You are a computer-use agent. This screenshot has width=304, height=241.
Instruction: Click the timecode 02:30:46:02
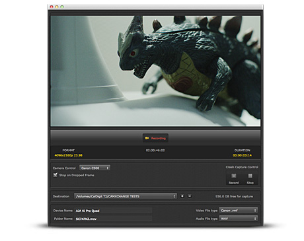click(x=155, y=151)
